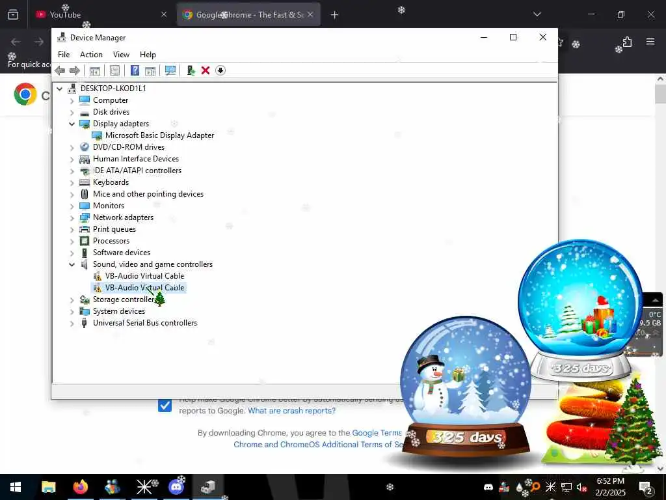Click the Windows Start button
This screenshot has width=666, height=500.
point(16,487)
